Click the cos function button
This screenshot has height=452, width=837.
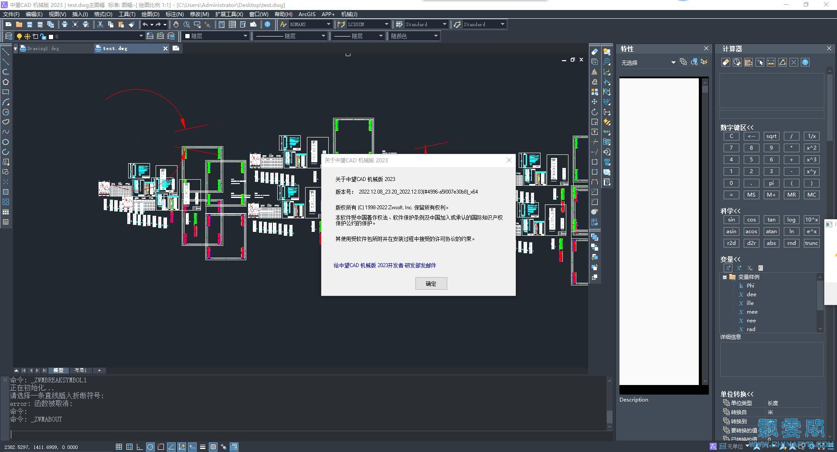click(x=751, y=220)
